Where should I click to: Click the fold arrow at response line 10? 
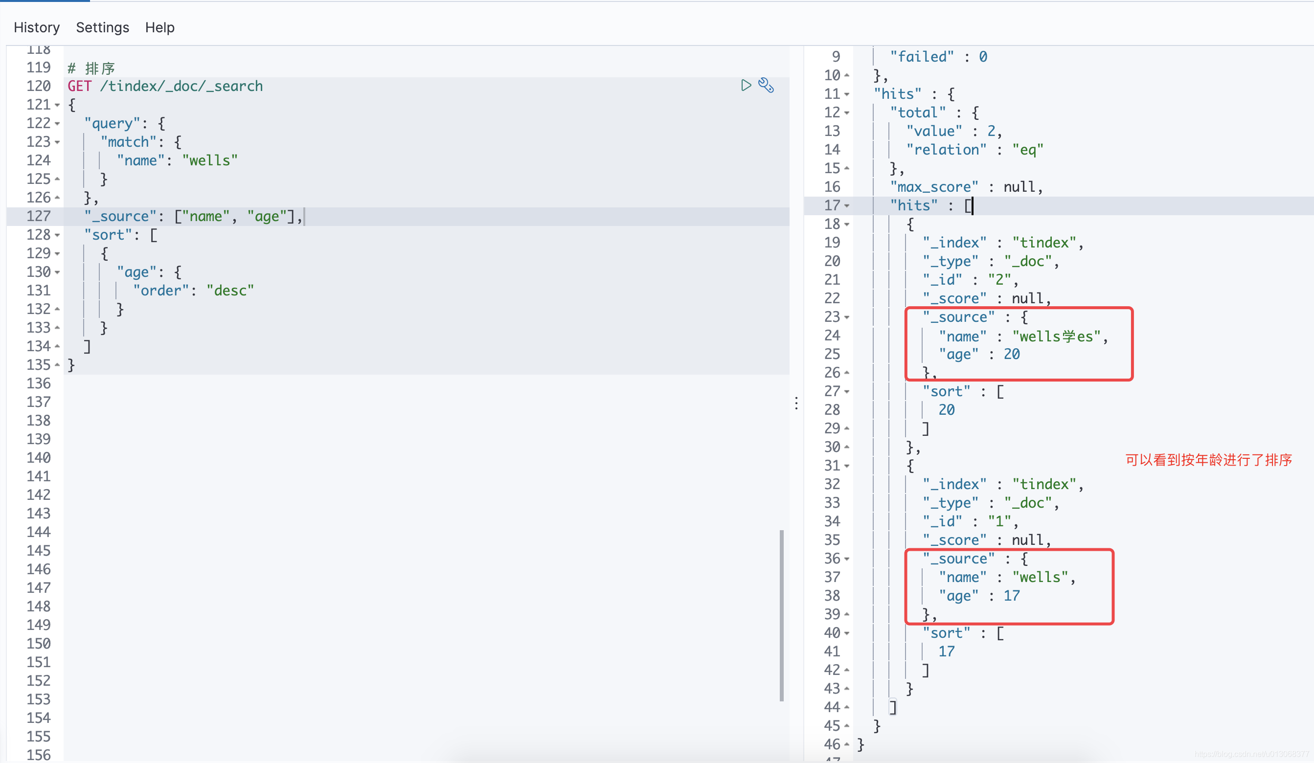(x=847, y=76)
